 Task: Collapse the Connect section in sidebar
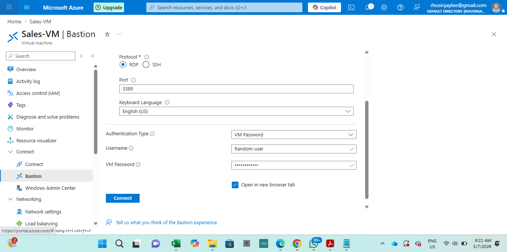click(10, 152)
